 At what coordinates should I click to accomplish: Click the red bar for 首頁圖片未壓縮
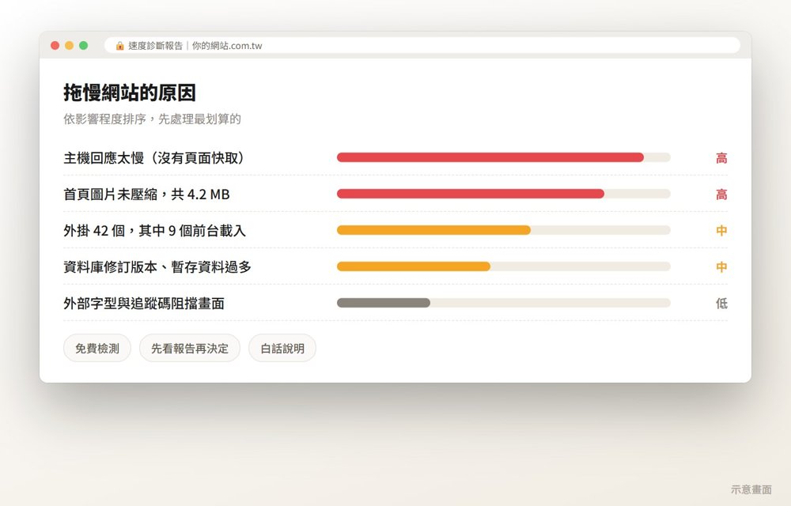click(471, 194)
